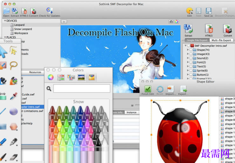Select shape 3 in Shape Editor list

(227, 99)
